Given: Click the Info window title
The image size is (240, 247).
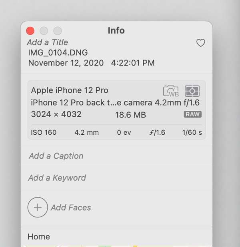Looking at the screenshot, I should [116, 30].
